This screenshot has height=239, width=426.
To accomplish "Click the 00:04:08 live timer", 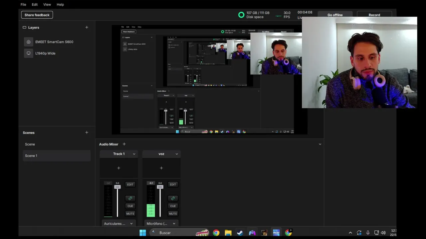I will coord(305,12).
